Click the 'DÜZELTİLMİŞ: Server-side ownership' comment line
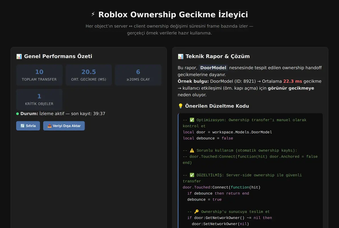339x228 pixels. 242,178
